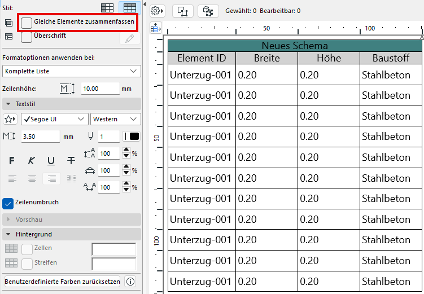
Task: Open the 'Komplette Liste' dropdown
Action: coord(72,71)
